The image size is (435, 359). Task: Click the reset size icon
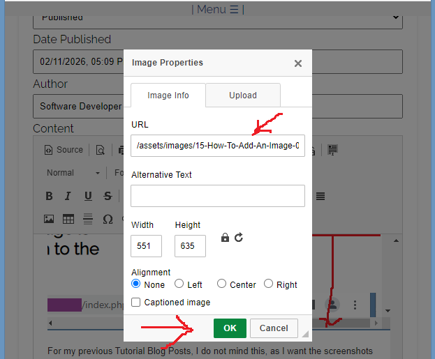click(239, 238)
